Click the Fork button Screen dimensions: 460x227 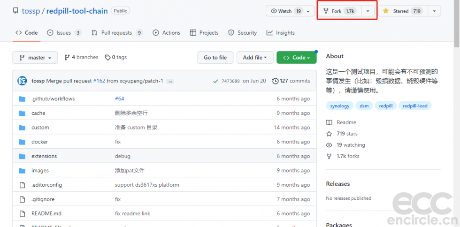click(340, 11)
